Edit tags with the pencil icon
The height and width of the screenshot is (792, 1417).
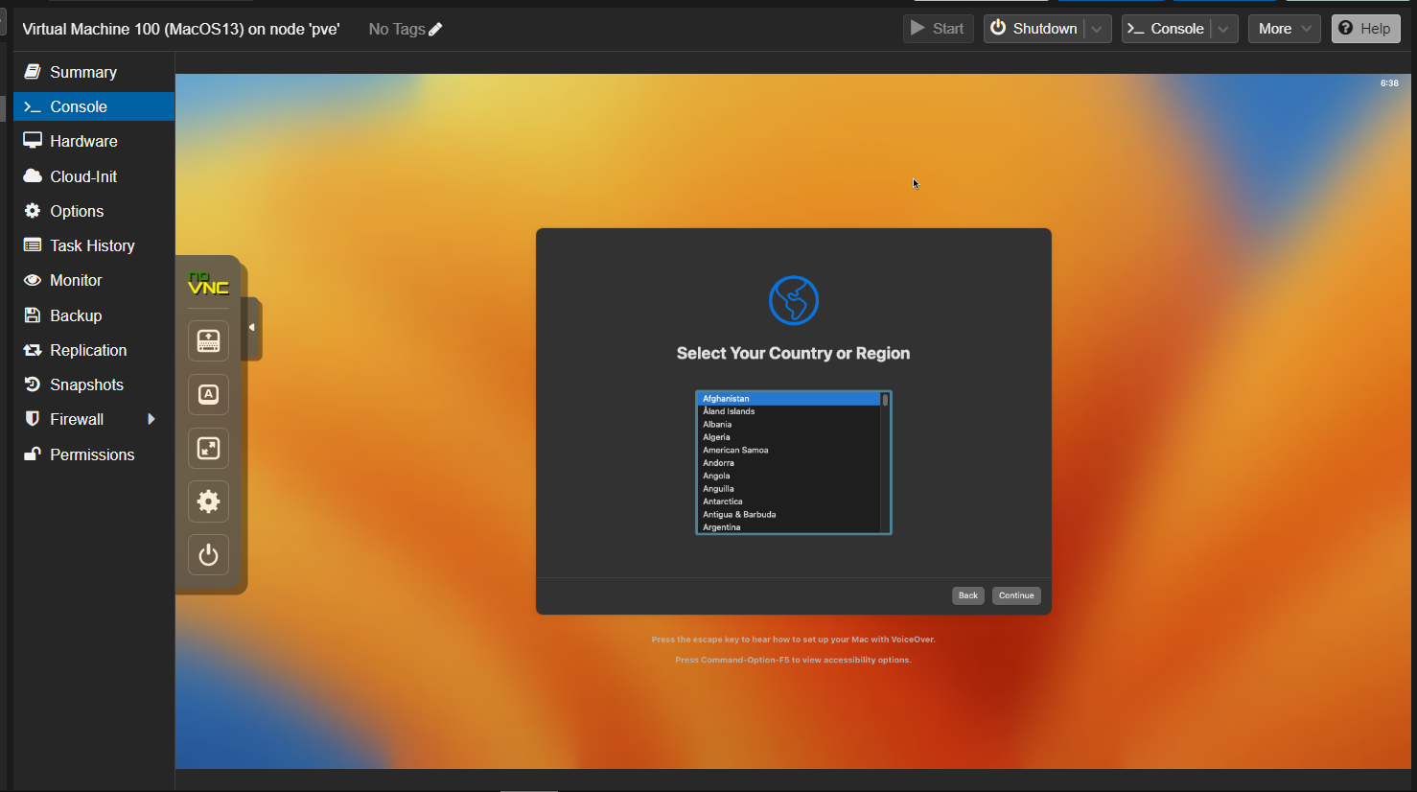pyautogui.click(x=435, y=30)
